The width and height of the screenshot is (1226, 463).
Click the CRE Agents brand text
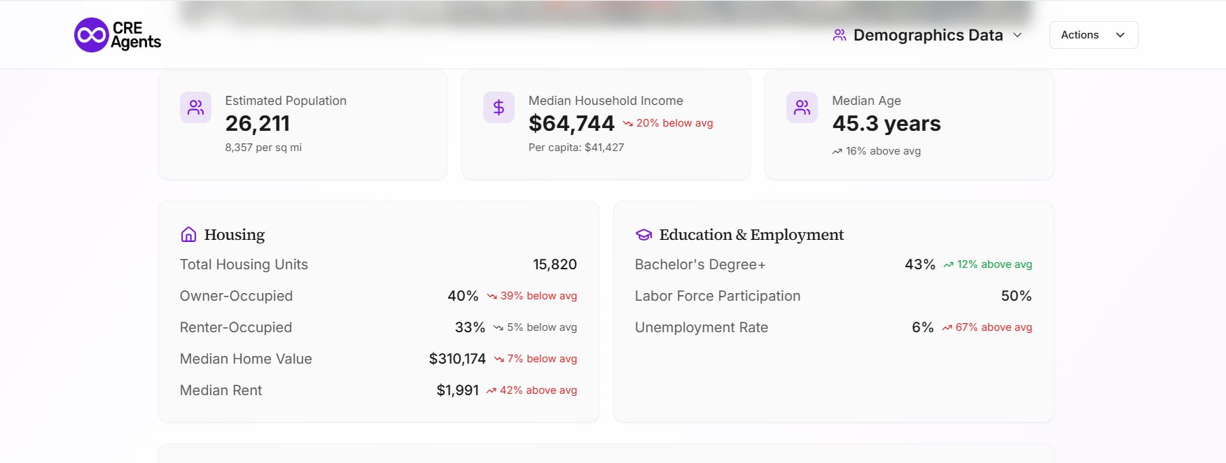(x=136, y=35)
